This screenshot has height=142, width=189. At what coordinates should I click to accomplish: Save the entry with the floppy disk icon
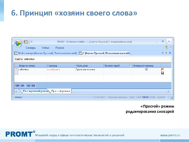[162, 73]
